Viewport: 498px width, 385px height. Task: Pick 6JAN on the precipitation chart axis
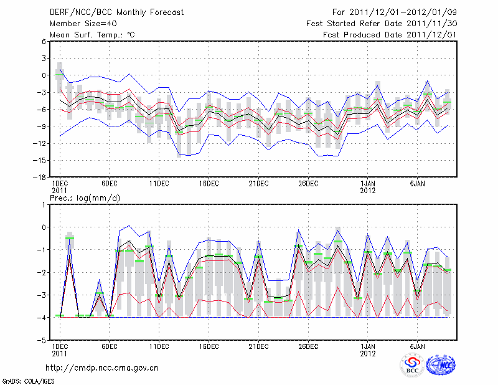[x=418, y=346]
